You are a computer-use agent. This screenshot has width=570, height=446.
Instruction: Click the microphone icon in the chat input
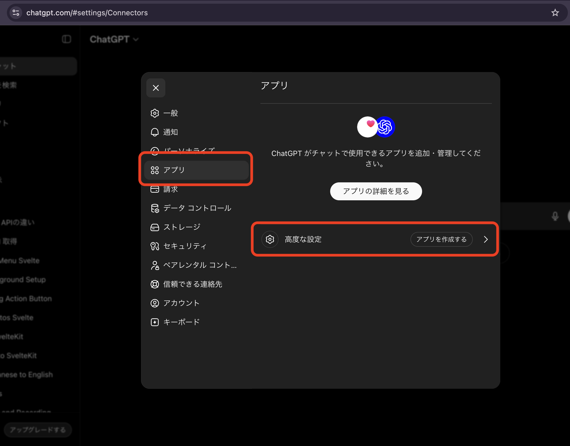(555, 216)
